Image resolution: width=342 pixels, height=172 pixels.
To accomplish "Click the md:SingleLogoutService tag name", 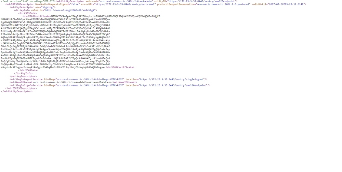I will pyautogui.click(x=26, y=80).
